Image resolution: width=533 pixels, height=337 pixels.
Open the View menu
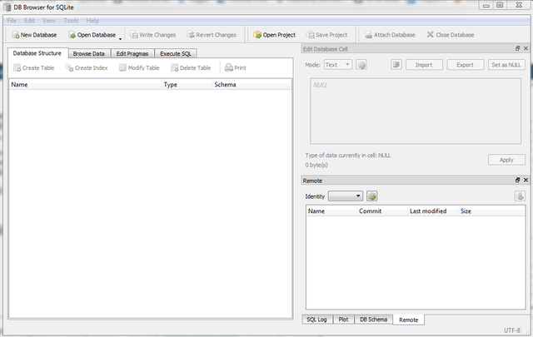[x=49, y=20]
